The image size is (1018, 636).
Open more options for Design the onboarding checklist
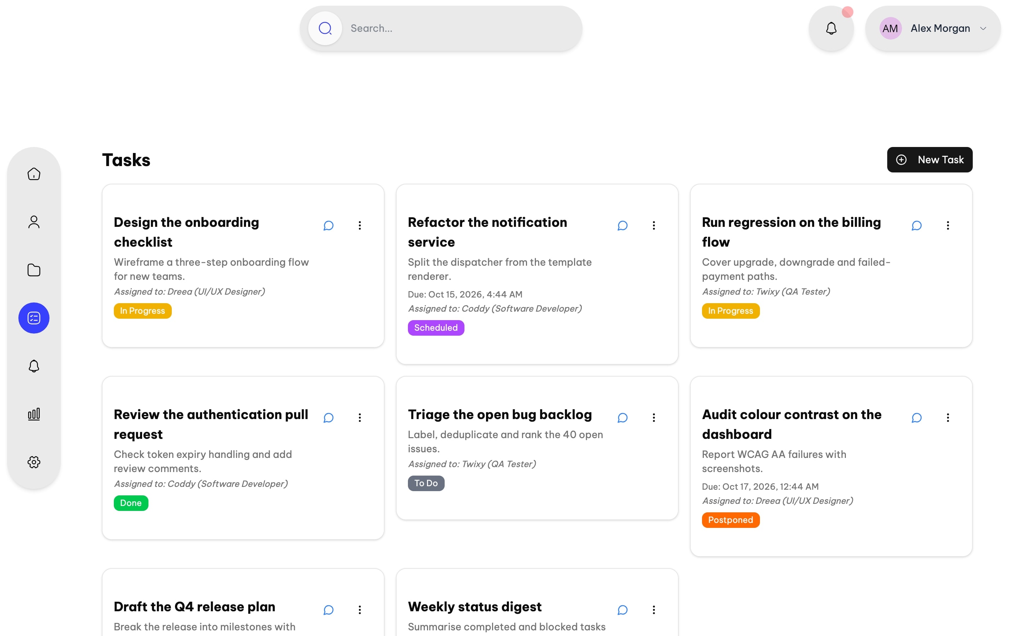(x=360, y=225)
